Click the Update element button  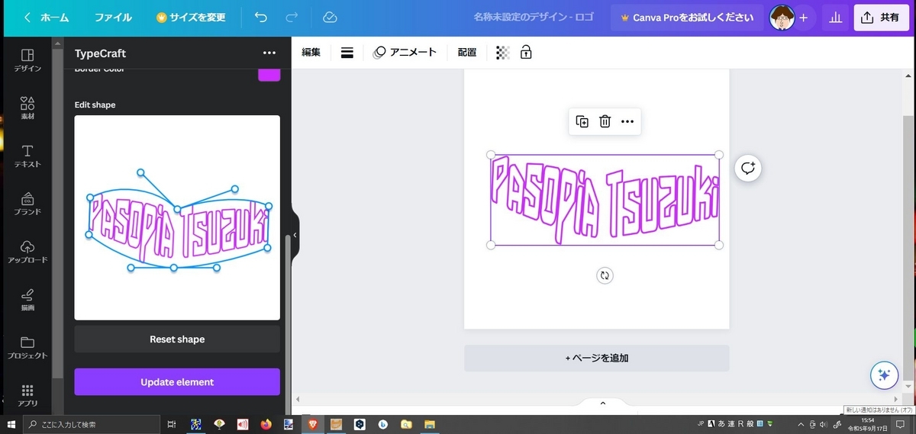[177, 382]
